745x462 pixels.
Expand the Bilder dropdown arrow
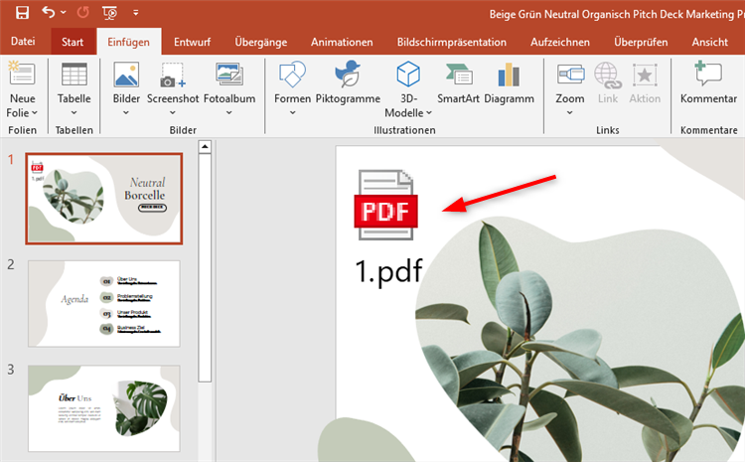tap(126, 112)
